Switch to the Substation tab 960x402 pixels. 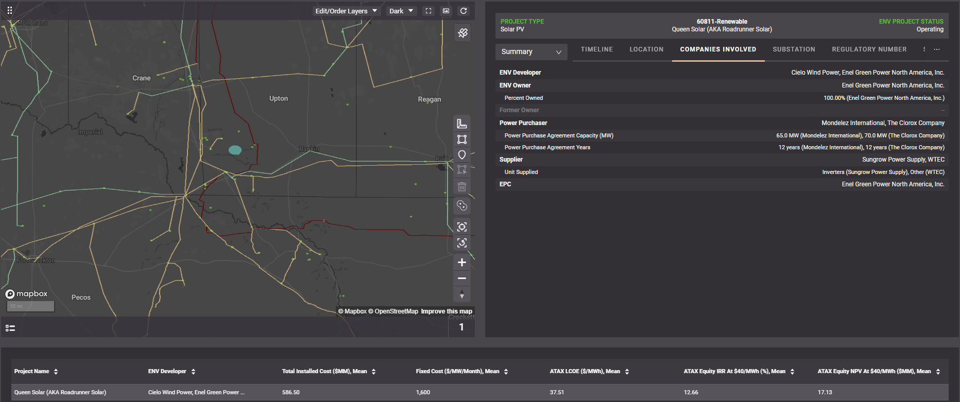point(794,49)
